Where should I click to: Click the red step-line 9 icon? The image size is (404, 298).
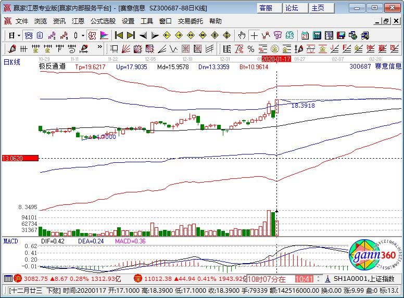pyautogui.click(x=64, y=35)
